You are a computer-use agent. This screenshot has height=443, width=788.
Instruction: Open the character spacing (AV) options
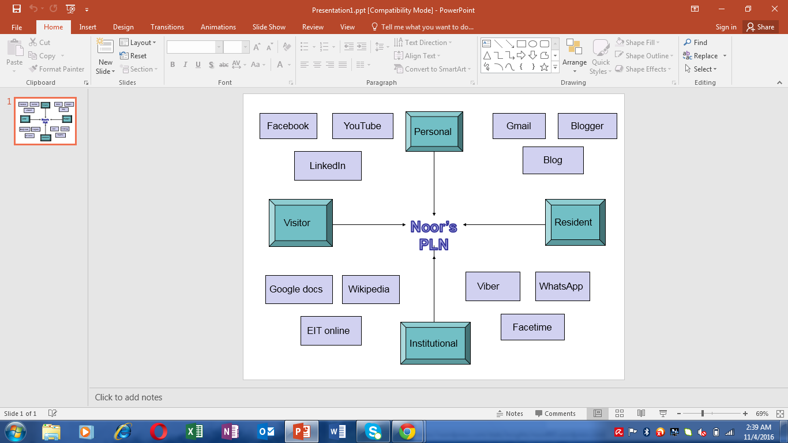coord(238,65)
